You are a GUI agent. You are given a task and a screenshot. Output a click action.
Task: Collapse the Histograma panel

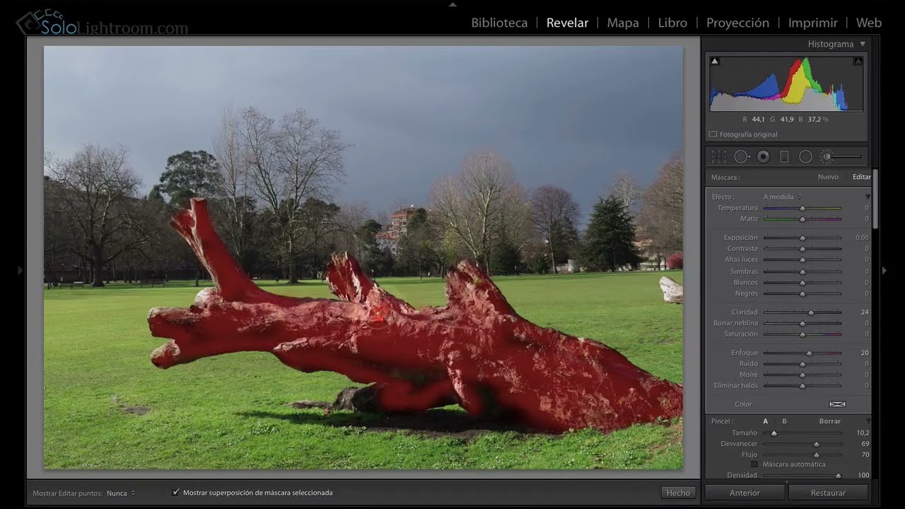coord(863,44)
